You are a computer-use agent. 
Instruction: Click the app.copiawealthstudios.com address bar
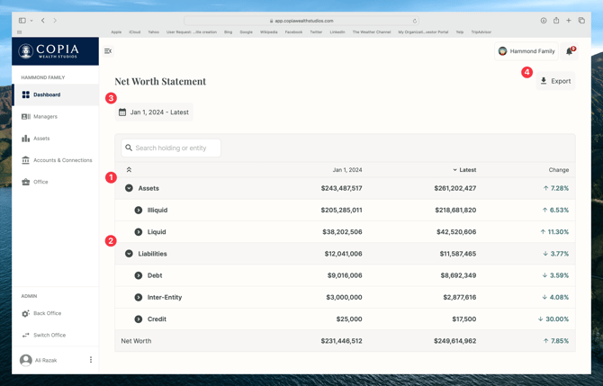point(301,21)
